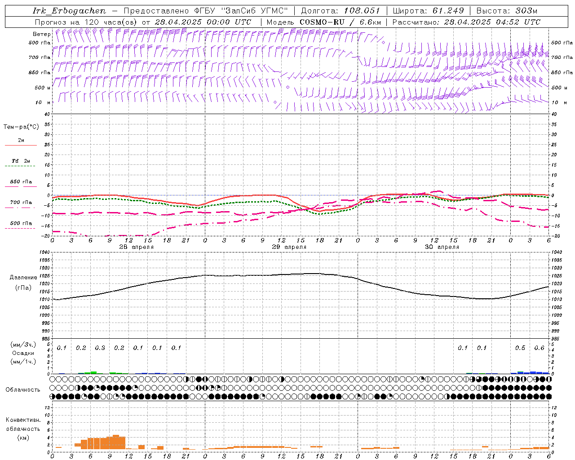This screenshot has height=460, width=575.
Task: Click the 850 гПа temperature legend entry
Action: (21, 184)
